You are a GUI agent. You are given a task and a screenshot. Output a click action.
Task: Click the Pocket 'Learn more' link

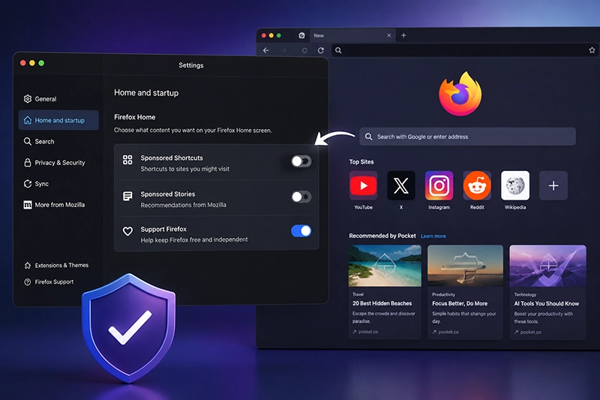pos(433,236)
